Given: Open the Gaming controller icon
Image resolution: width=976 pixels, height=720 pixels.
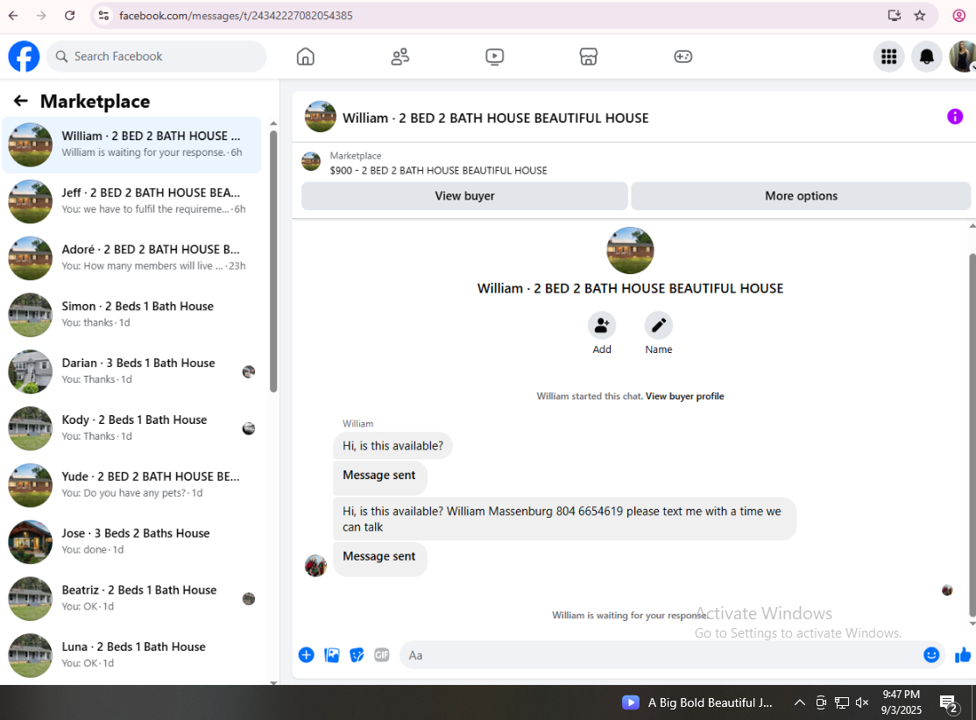Looking at the screenshot, I should tap(682, 57).
